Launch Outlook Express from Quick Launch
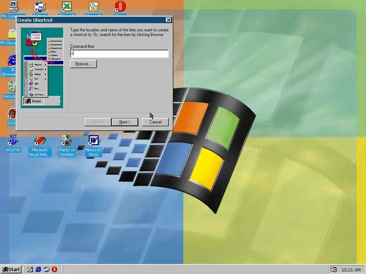 pos(46,270)
